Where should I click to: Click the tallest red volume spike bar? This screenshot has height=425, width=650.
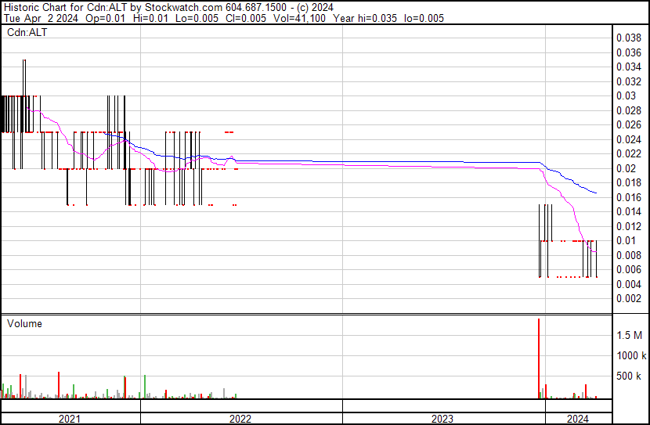tap(539, 356)
